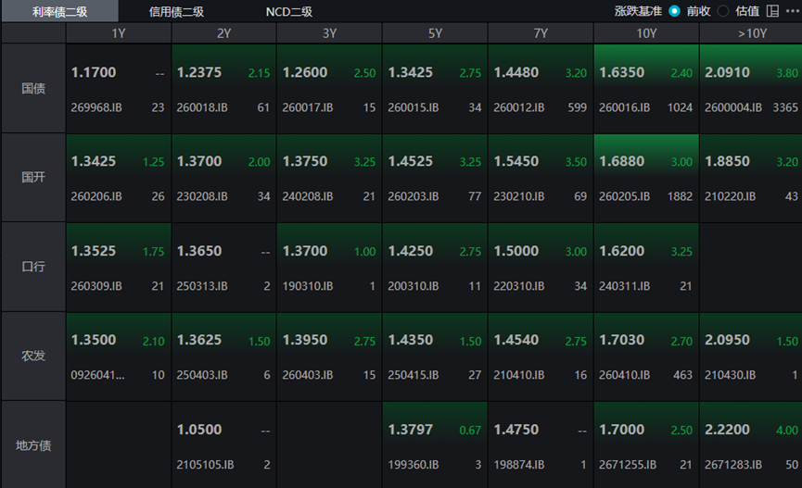
Task: Switch to the NCD二级 tab
Action: click(x=289, y=11)
